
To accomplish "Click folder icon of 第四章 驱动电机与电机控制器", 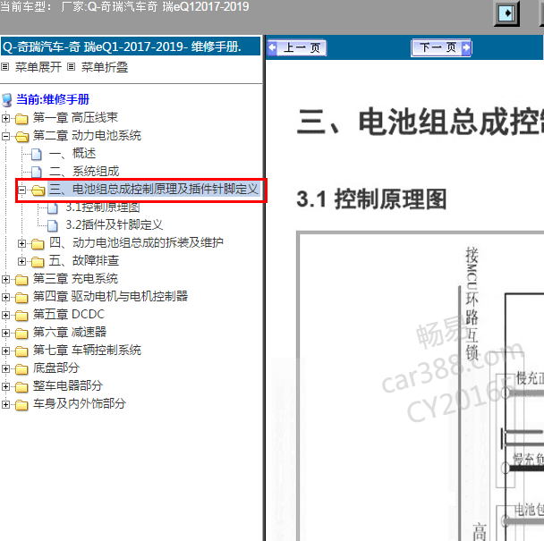I will pyautogui.click(x=21, y=298).
